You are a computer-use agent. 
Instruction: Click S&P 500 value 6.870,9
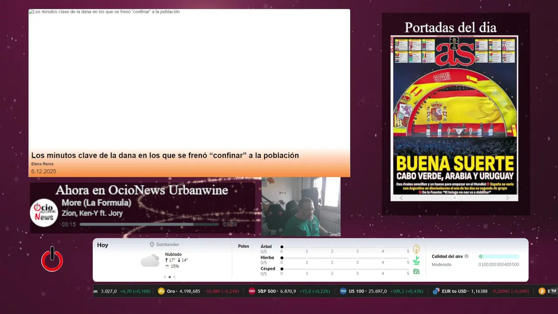(288, 291)
